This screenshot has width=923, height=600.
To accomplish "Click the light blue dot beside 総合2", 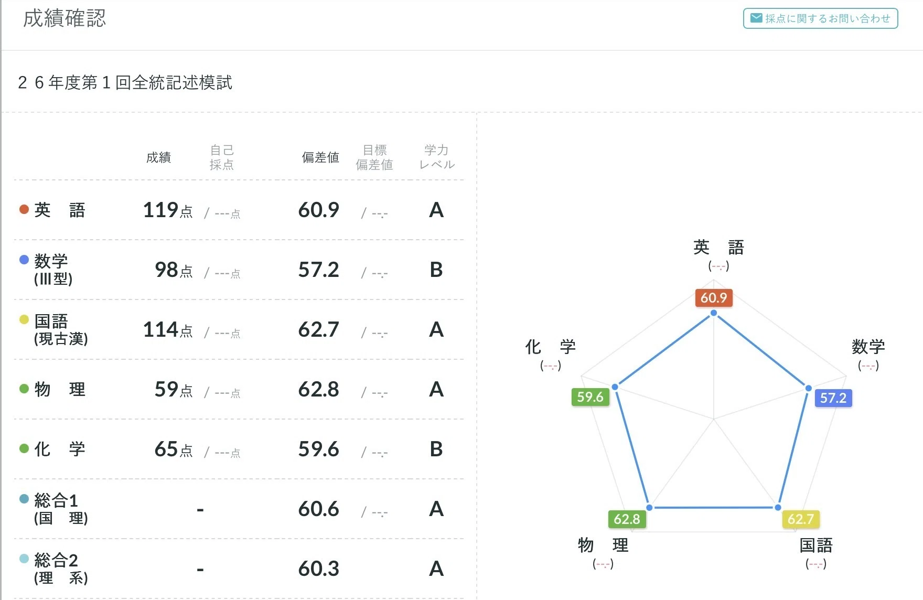I will [x=24, y=558].
